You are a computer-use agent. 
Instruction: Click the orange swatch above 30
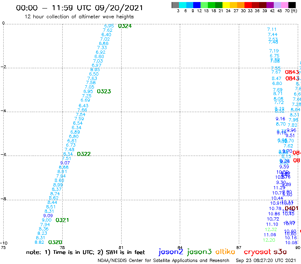[x=240, y=5]
